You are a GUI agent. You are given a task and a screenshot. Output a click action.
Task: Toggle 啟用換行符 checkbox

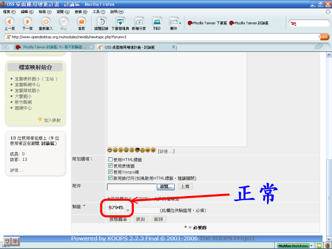(110, 178)
